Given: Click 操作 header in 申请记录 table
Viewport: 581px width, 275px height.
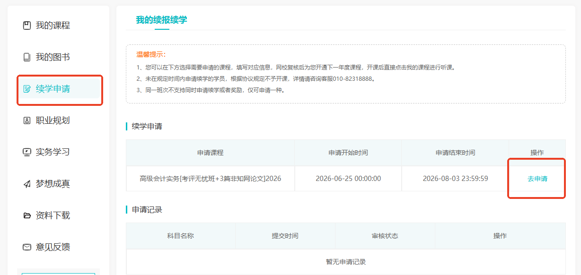Looking at the screenshot, I should tap(500, 236).
